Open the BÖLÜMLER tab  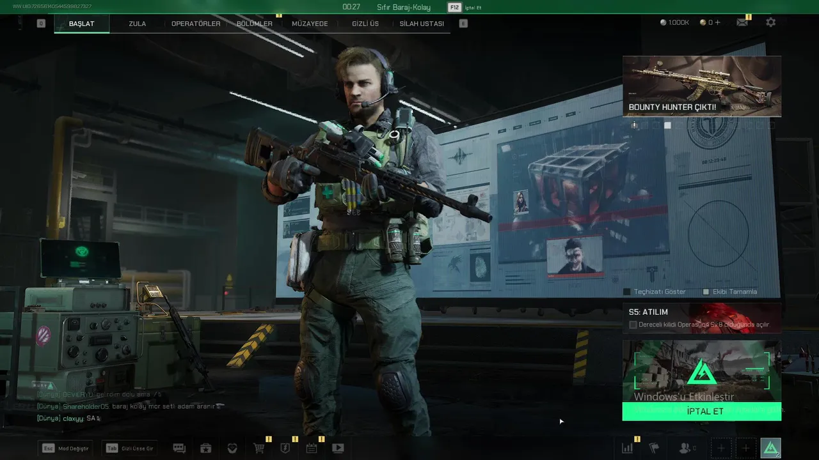pos(255,24)
